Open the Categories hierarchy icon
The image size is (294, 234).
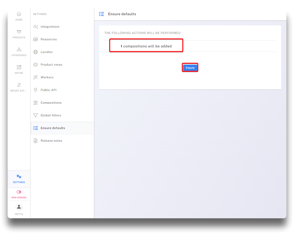[x=19, y=49]
